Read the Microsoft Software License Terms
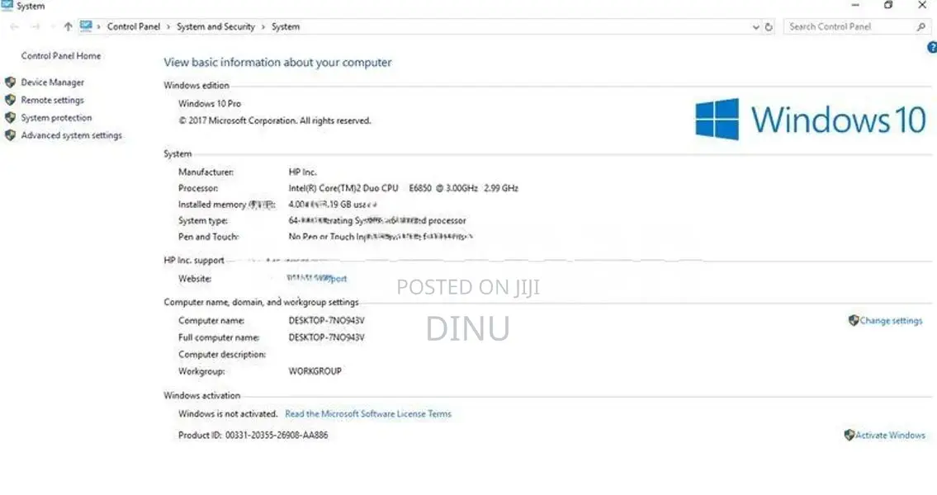Screen dimensions: 937x495 click(368, 414)
